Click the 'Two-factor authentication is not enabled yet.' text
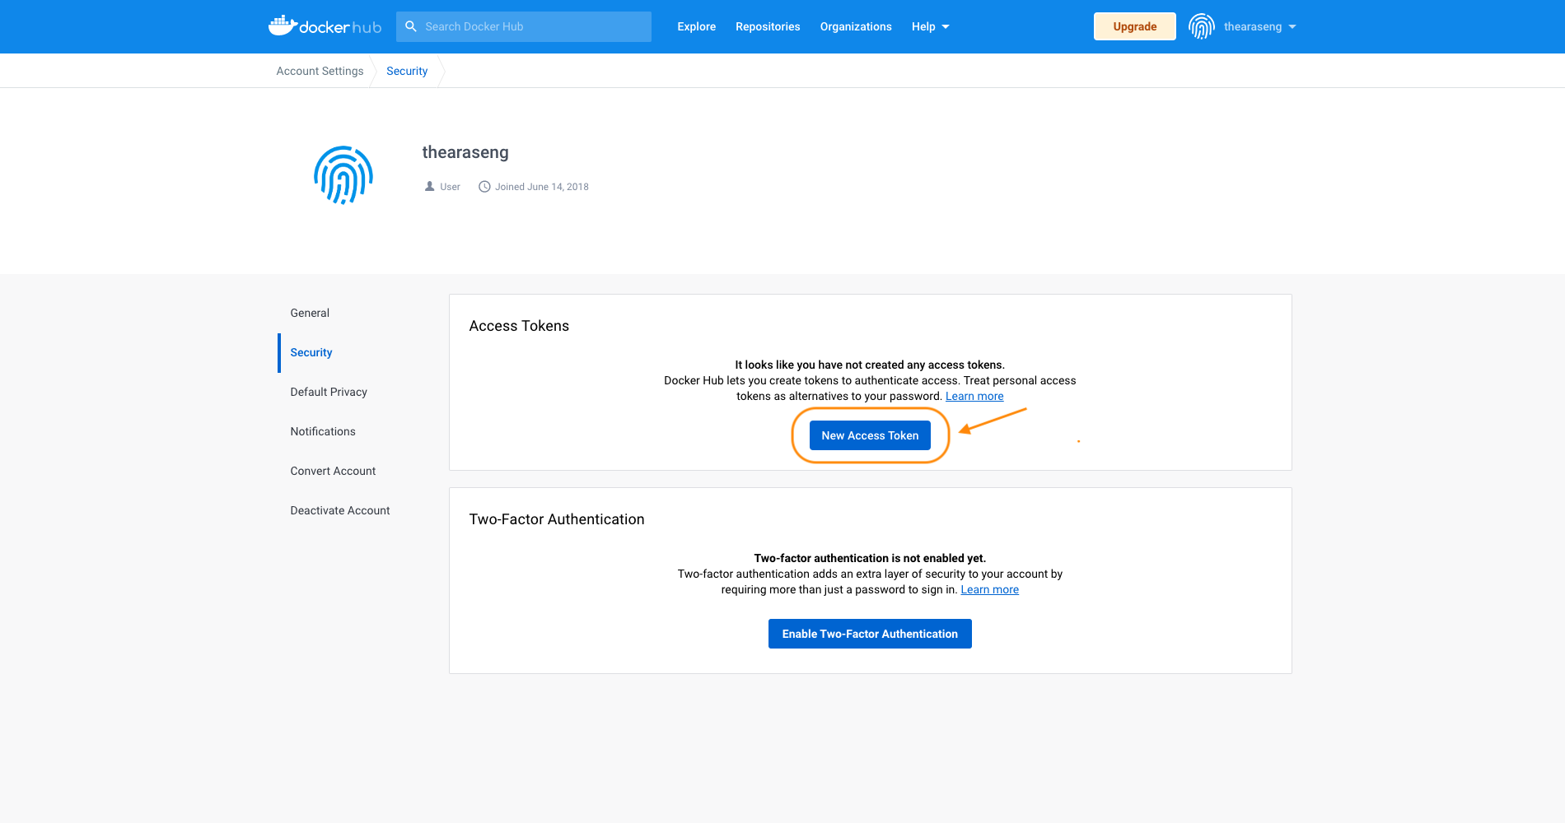 point(870,558)
